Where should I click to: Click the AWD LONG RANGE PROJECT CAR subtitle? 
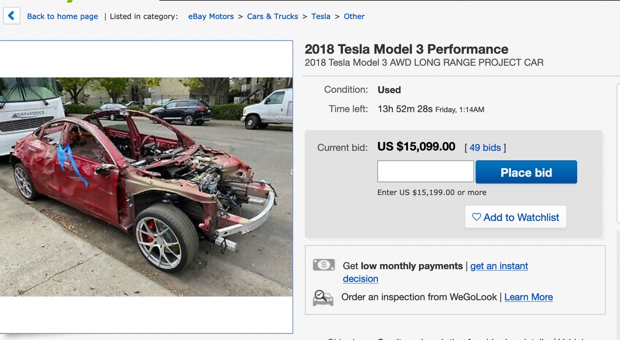(x=423, y=63)
